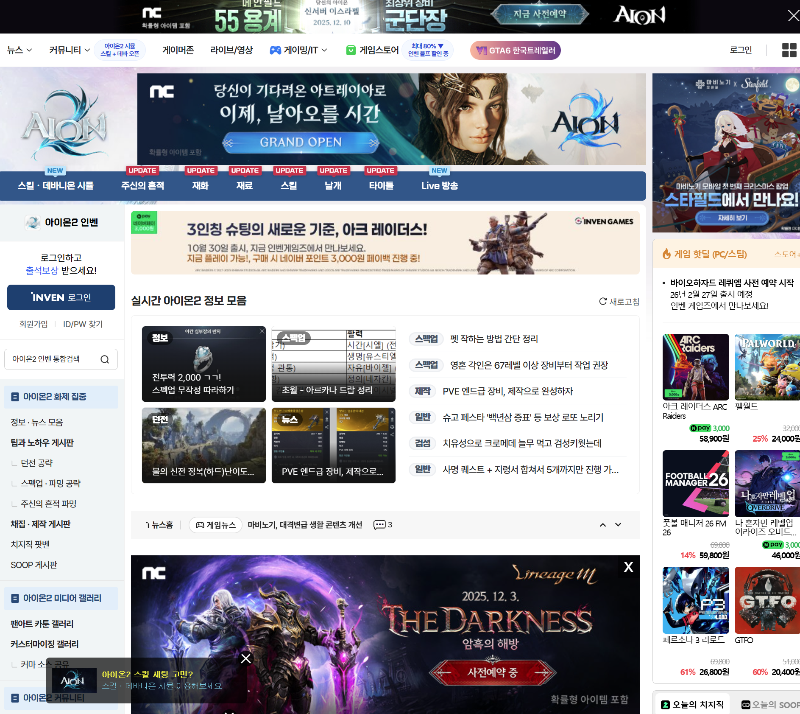Click the 회원가입 link
The height and width of the screenshot is (714, 800).
[33, 324]
